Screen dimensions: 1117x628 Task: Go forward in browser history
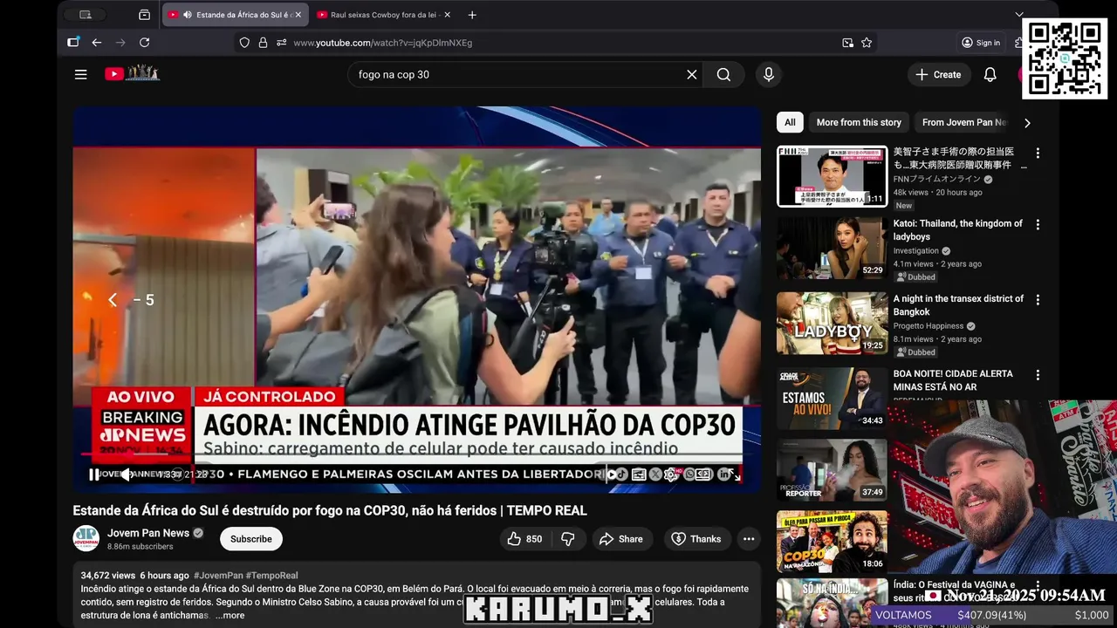(120, 42)
